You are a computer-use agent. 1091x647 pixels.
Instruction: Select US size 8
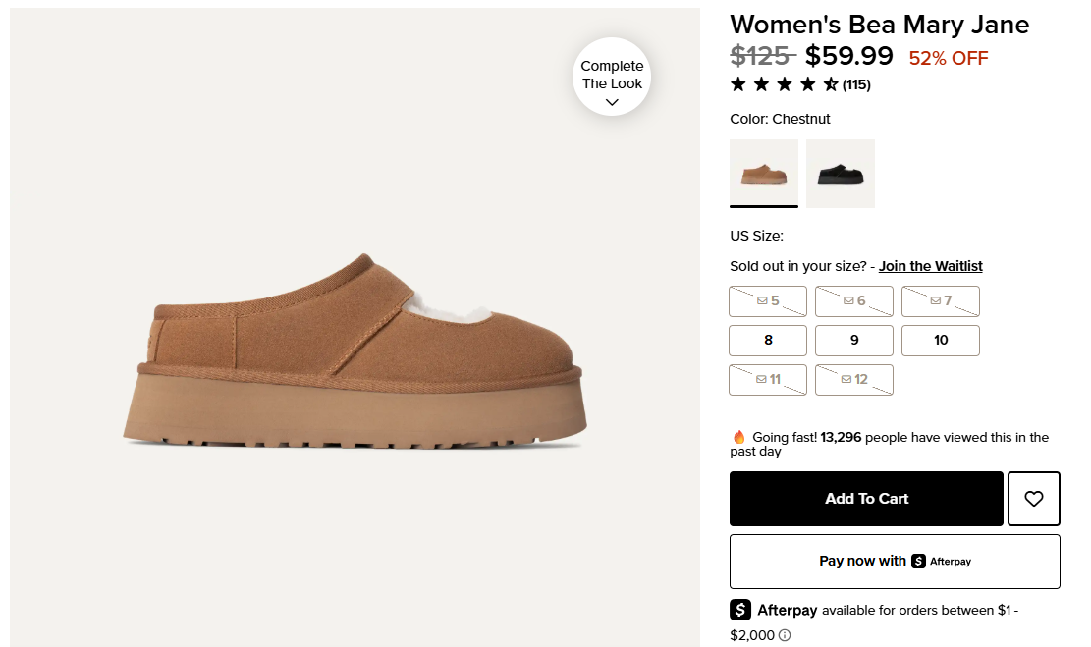tap(768, 340)
